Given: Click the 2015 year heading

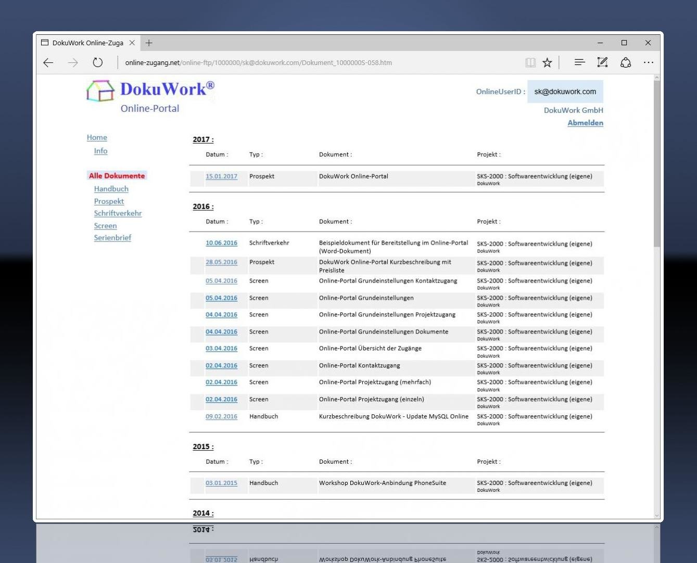Looking at the screenshot, I should click(x=203, y=447).
